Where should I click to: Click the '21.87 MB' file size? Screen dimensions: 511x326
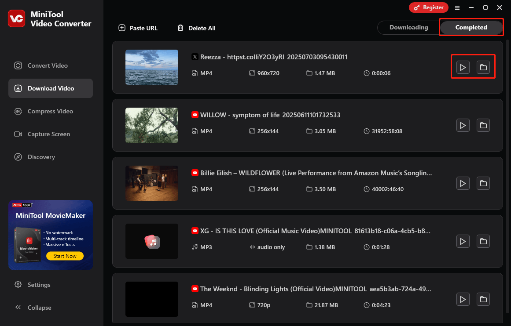tap(326, 305)
